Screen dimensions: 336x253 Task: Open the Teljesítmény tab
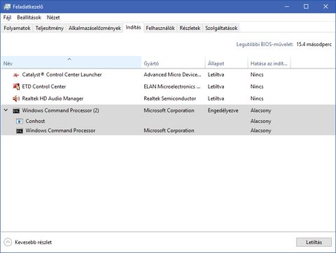[49, 28]
